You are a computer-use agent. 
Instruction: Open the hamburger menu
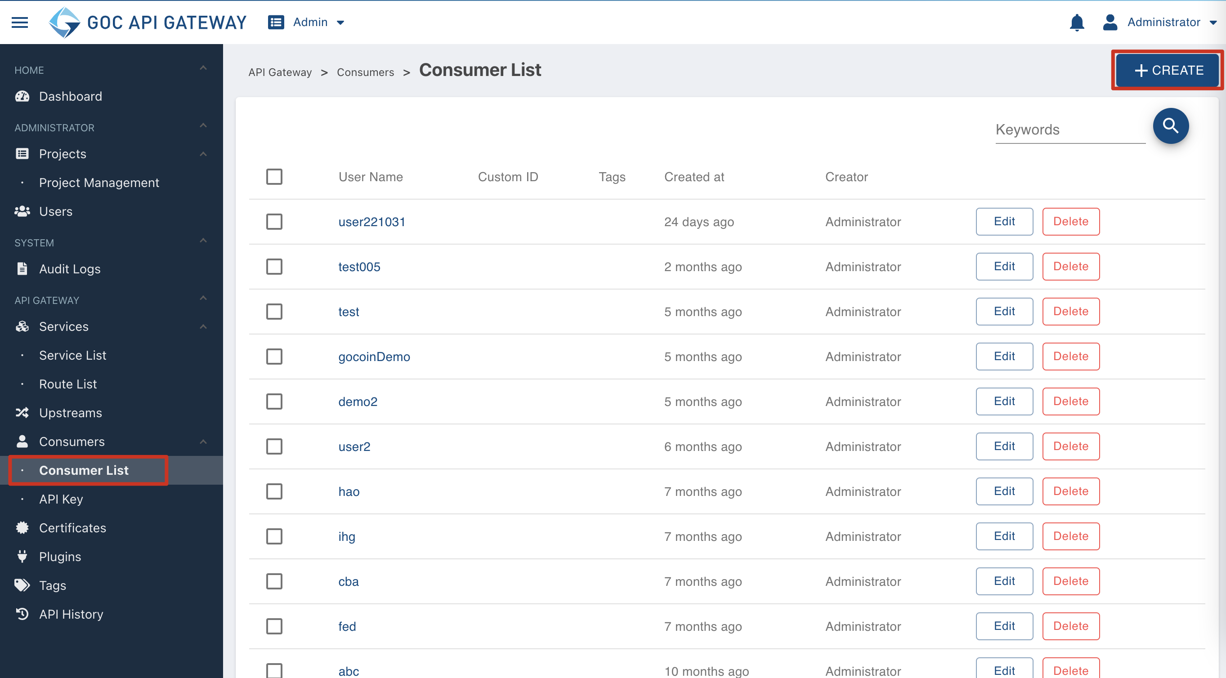(19, 22)
